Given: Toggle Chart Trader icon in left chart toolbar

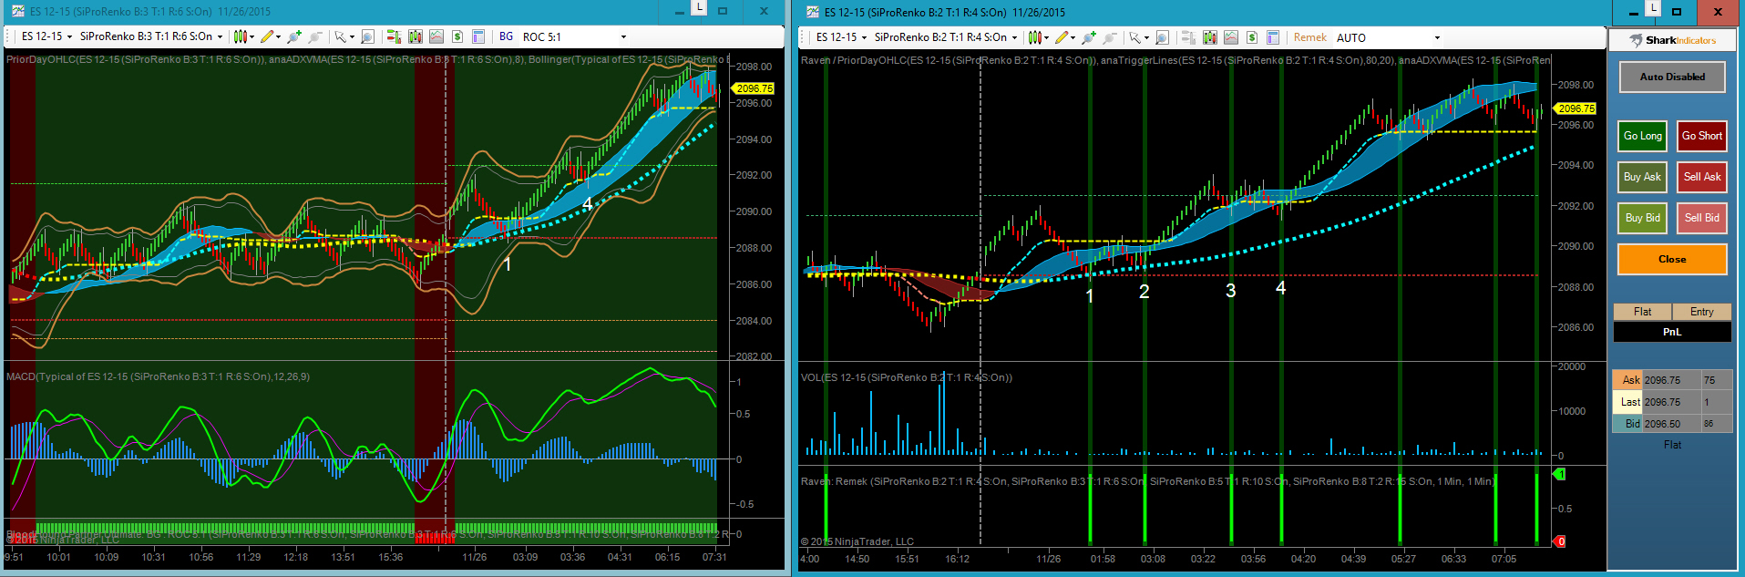Looking at the screenshot, I should point(394,36).
